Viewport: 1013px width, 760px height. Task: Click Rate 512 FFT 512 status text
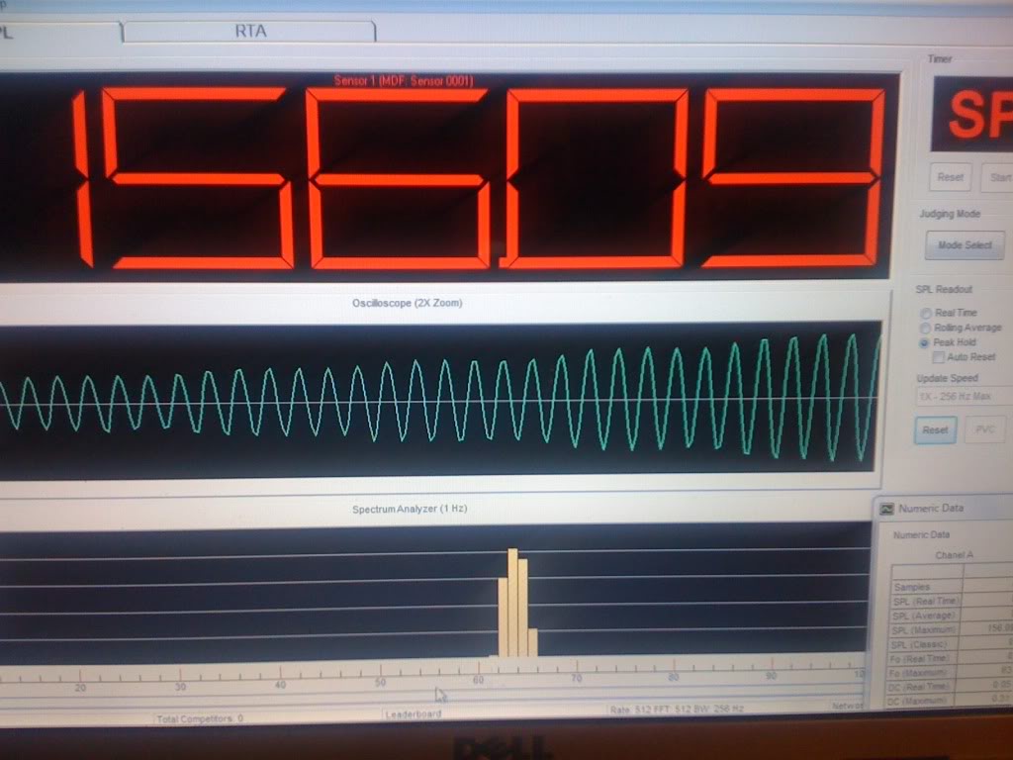[677, 709]
